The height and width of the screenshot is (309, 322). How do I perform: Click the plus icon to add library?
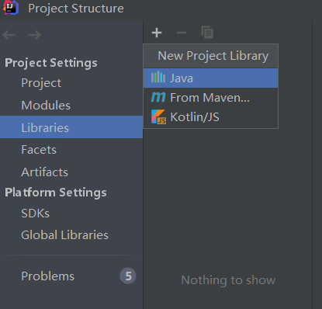coord(157,33)
